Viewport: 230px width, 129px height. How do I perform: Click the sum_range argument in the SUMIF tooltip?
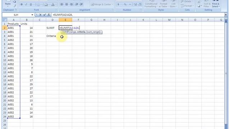point(93,32)
